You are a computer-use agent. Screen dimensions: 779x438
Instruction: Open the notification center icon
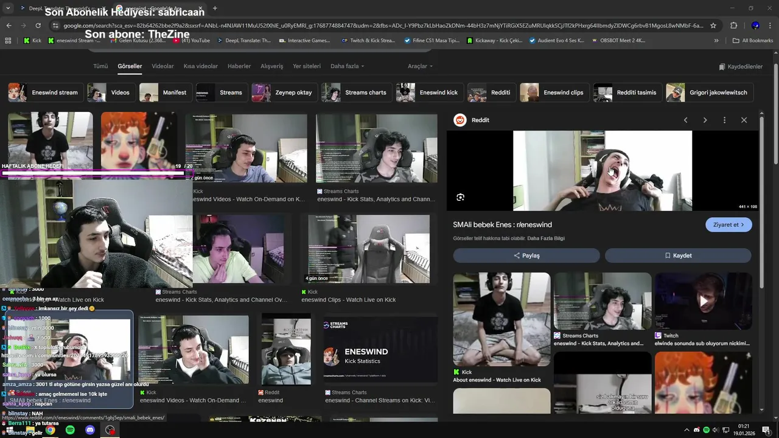point(766,430)
